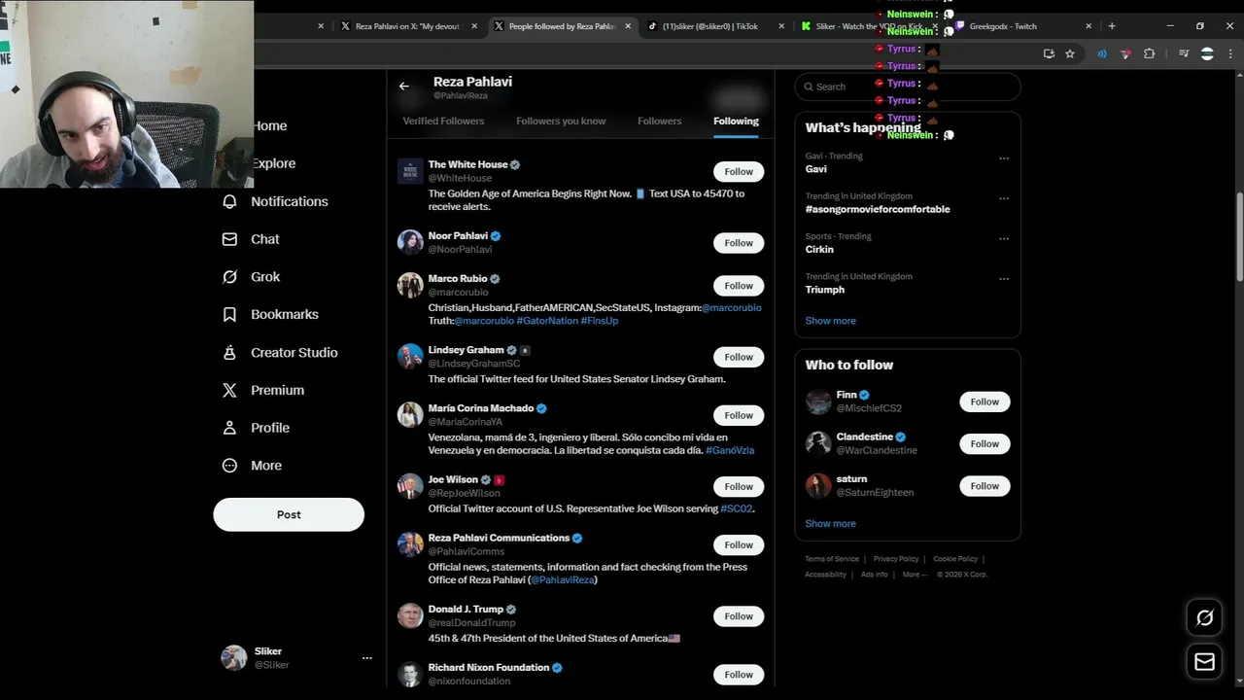Click the search magnifier icon

[808, 87]
